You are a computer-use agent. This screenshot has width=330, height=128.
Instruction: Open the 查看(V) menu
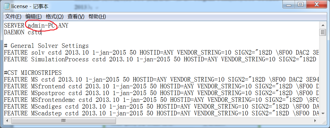76,16
